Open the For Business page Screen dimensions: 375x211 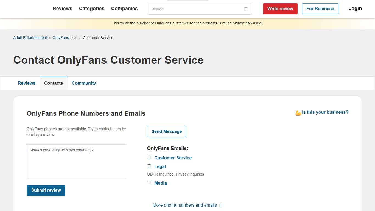click(x=320, y=9)
